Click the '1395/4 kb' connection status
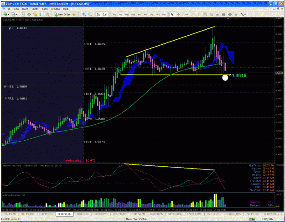285x222 pixels. point(267,219)
